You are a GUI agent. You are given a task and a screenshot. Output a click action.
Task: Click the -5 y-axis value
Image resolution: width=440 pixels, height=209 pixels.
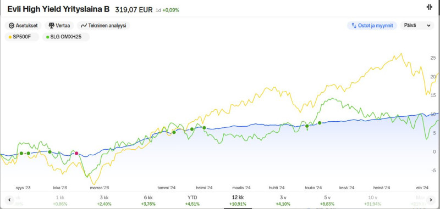(433, 171)
